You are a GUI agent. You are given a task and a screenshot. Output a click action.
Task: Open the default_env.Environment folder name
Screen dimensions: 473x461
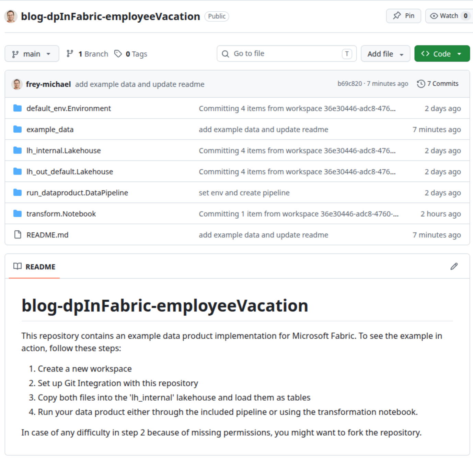tap(69, 108)
